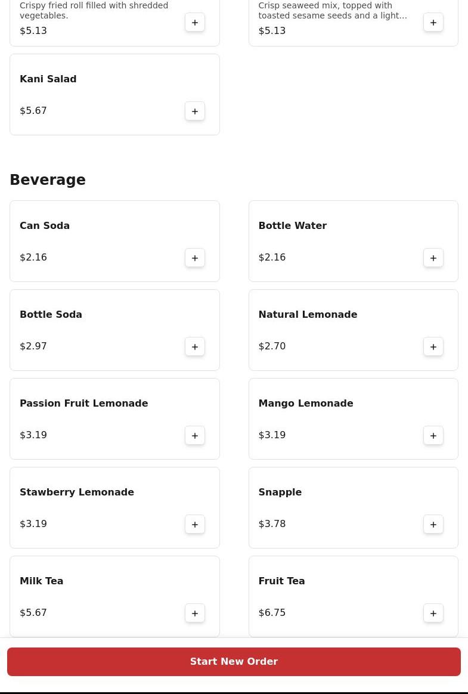This screenshot has width=468, height=694.
Task: Add Bottle Water with the plus icon
Action: pyautogui.click(x=433, y=258)
